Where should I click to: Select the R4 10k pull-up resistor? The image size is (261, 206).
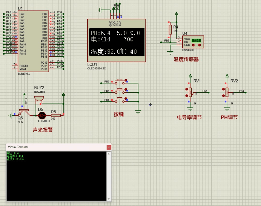(170, 30)
